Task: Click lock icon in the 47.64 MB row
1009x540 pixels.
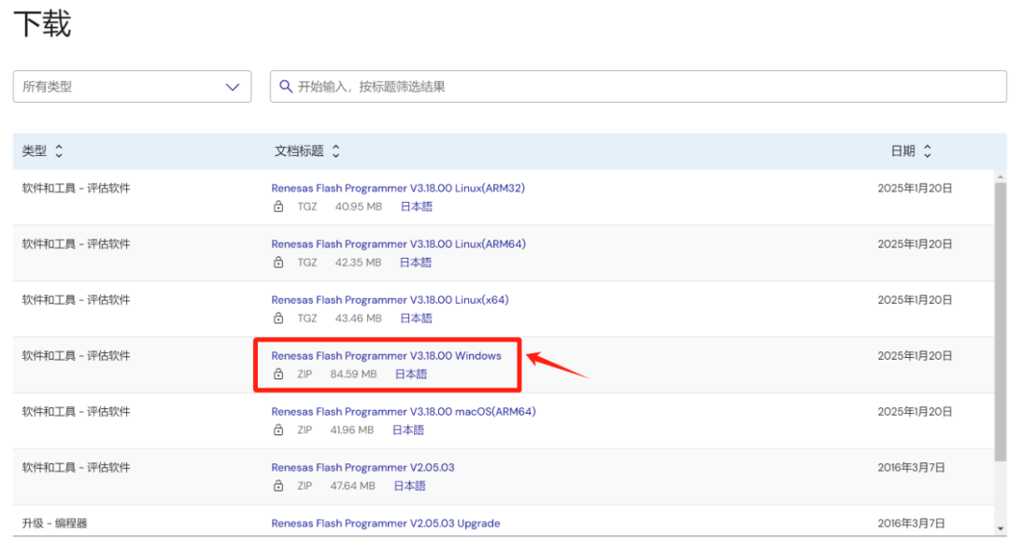Action: click(278, 486)
